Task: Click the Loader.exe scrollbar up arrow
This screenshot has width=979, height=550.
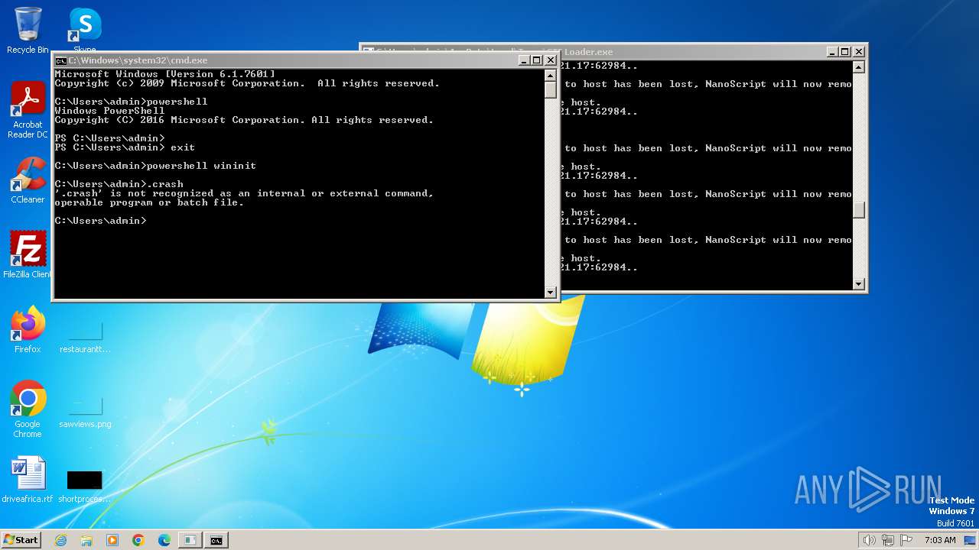Action: pos(858,66)
